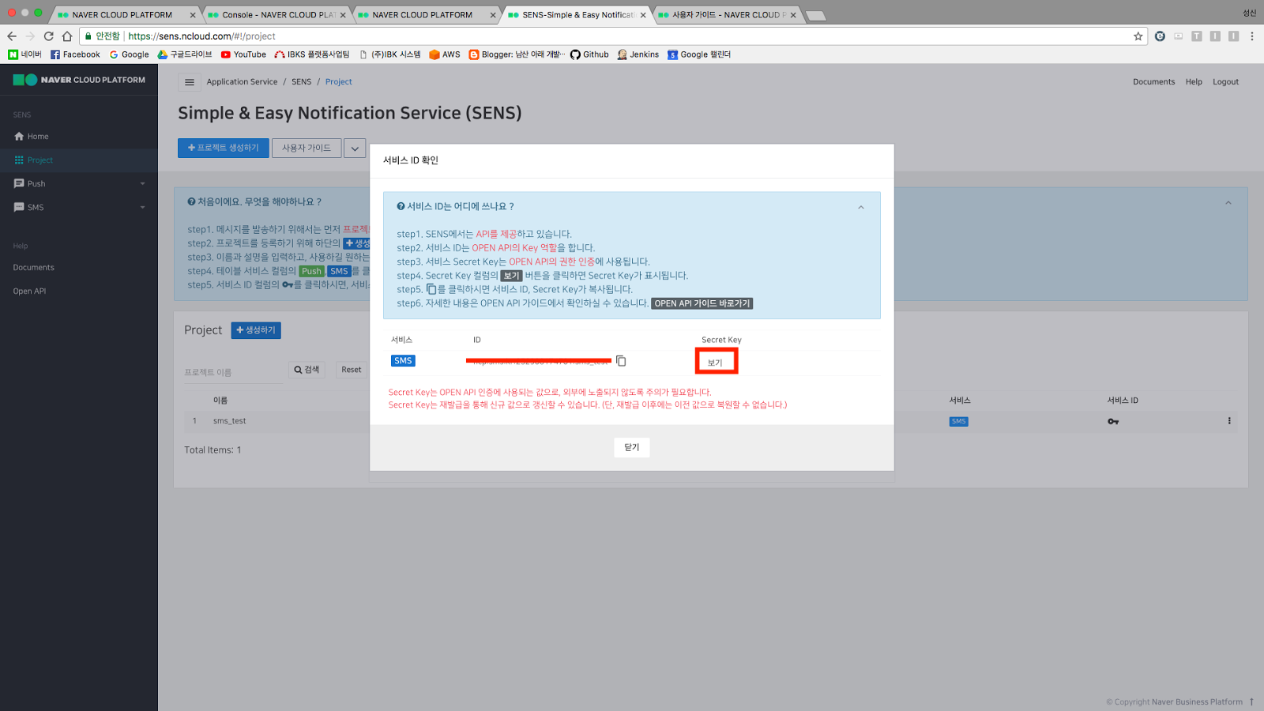Open the three-dot options for sms_test
1264x711 pixels.
(1229, 421)
